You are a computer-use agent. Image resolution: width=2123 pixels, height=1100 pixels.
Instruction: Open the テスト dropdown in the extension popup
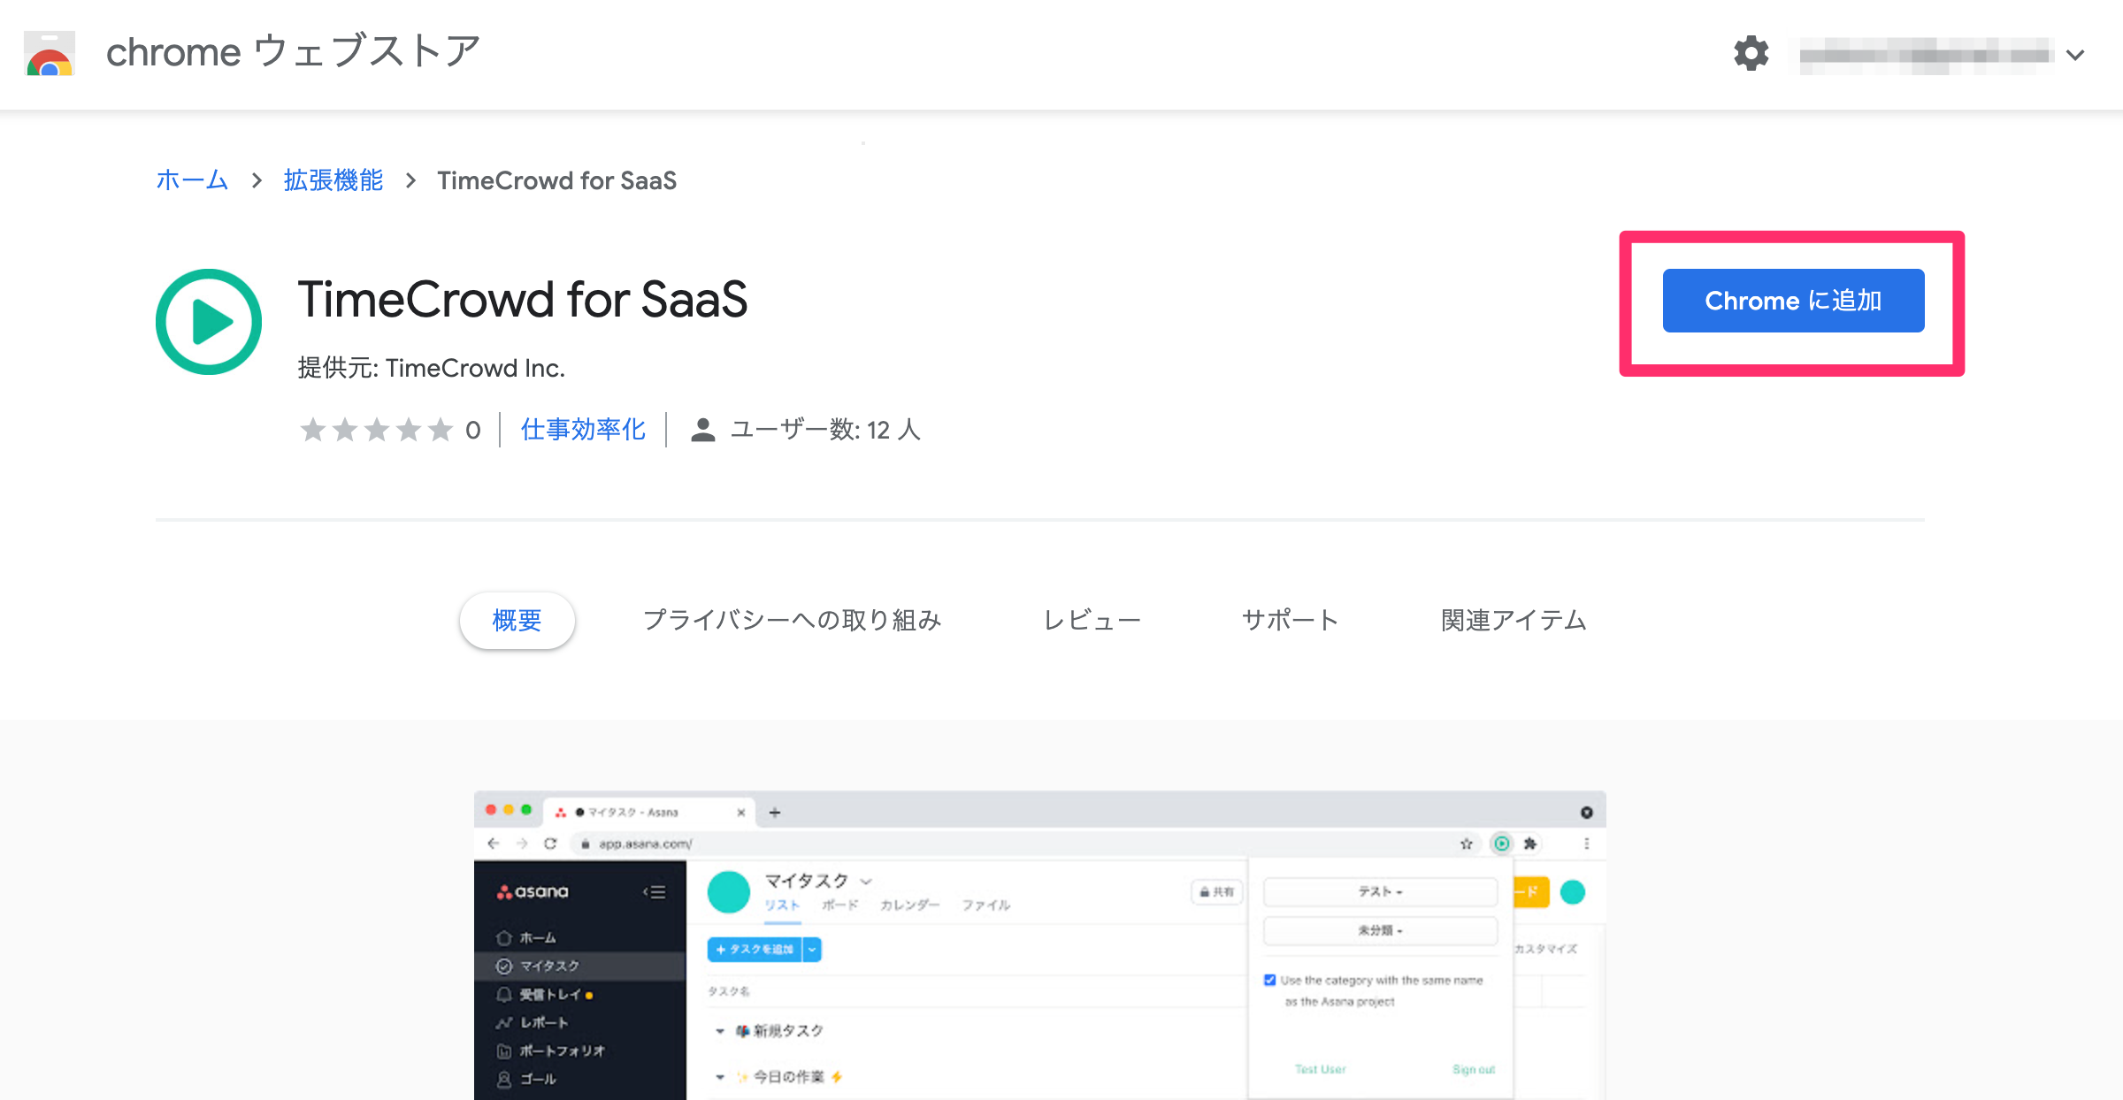pyautogui.click(x=1379, y=892)
